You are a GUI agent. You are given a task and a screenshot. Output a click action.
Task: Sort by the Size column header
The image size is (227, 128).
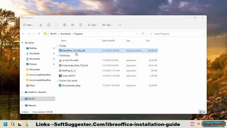click(148, 41)
